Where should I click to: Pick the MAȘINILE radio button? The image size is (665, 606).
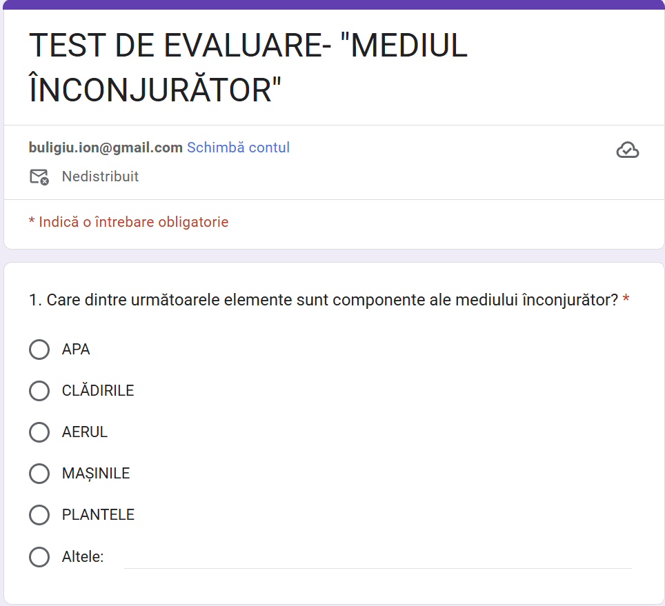point(39,474)
